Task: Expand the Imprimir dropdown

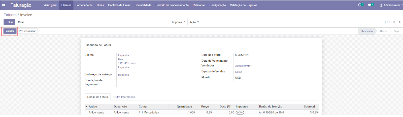Action: point(179,22)
